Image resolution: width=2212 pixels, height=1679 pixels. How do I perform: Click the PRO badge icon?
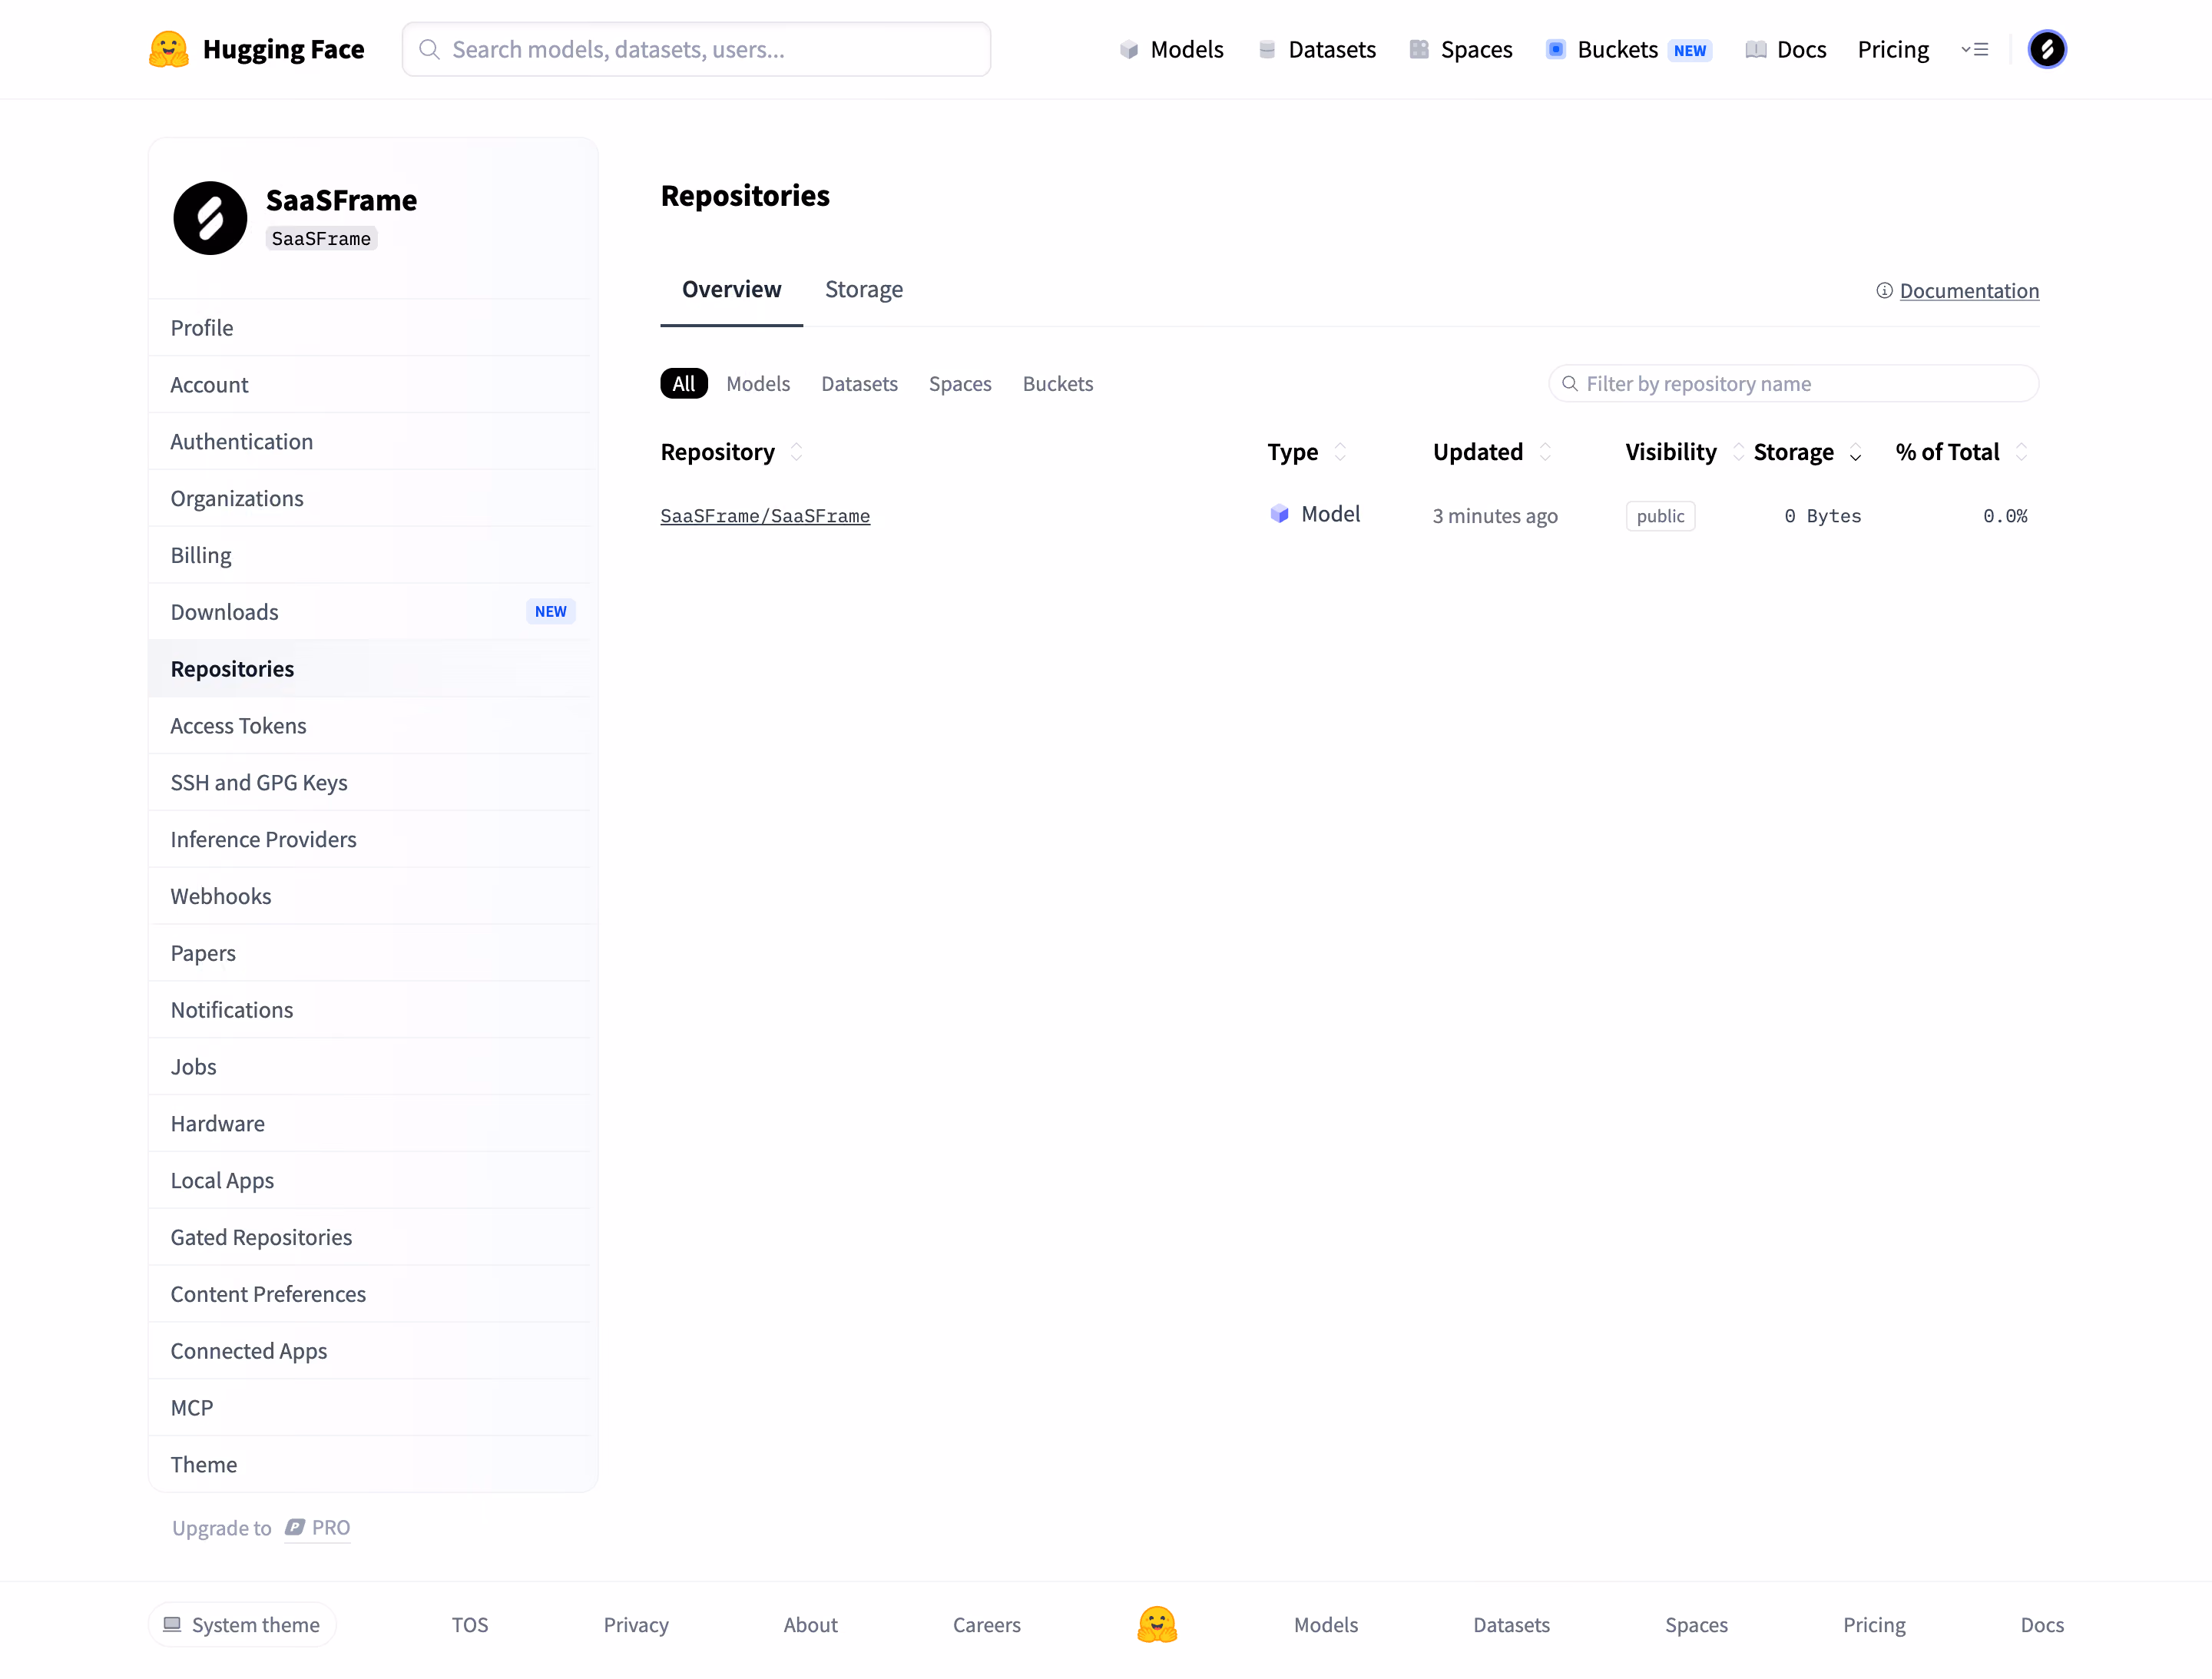[x=295, y=1527]
